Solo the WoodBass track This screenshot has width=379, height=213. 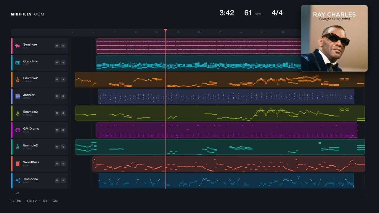click(63, 164)
